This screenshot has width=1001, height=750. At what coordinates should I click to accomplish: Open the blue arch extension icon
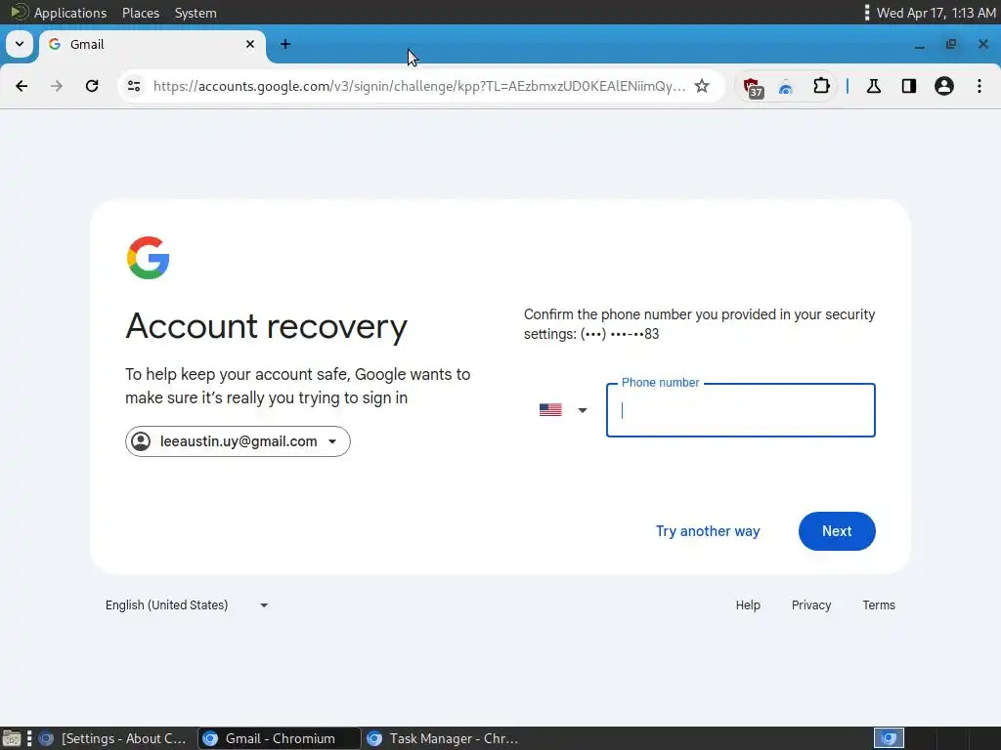[x=786, y=87]
